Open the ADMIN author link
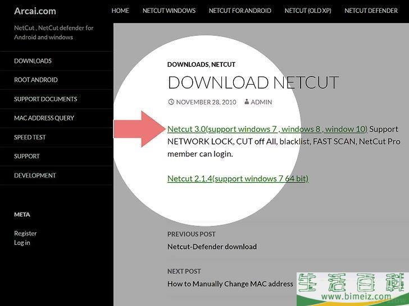The image size is (409, 306). point(261,102)
